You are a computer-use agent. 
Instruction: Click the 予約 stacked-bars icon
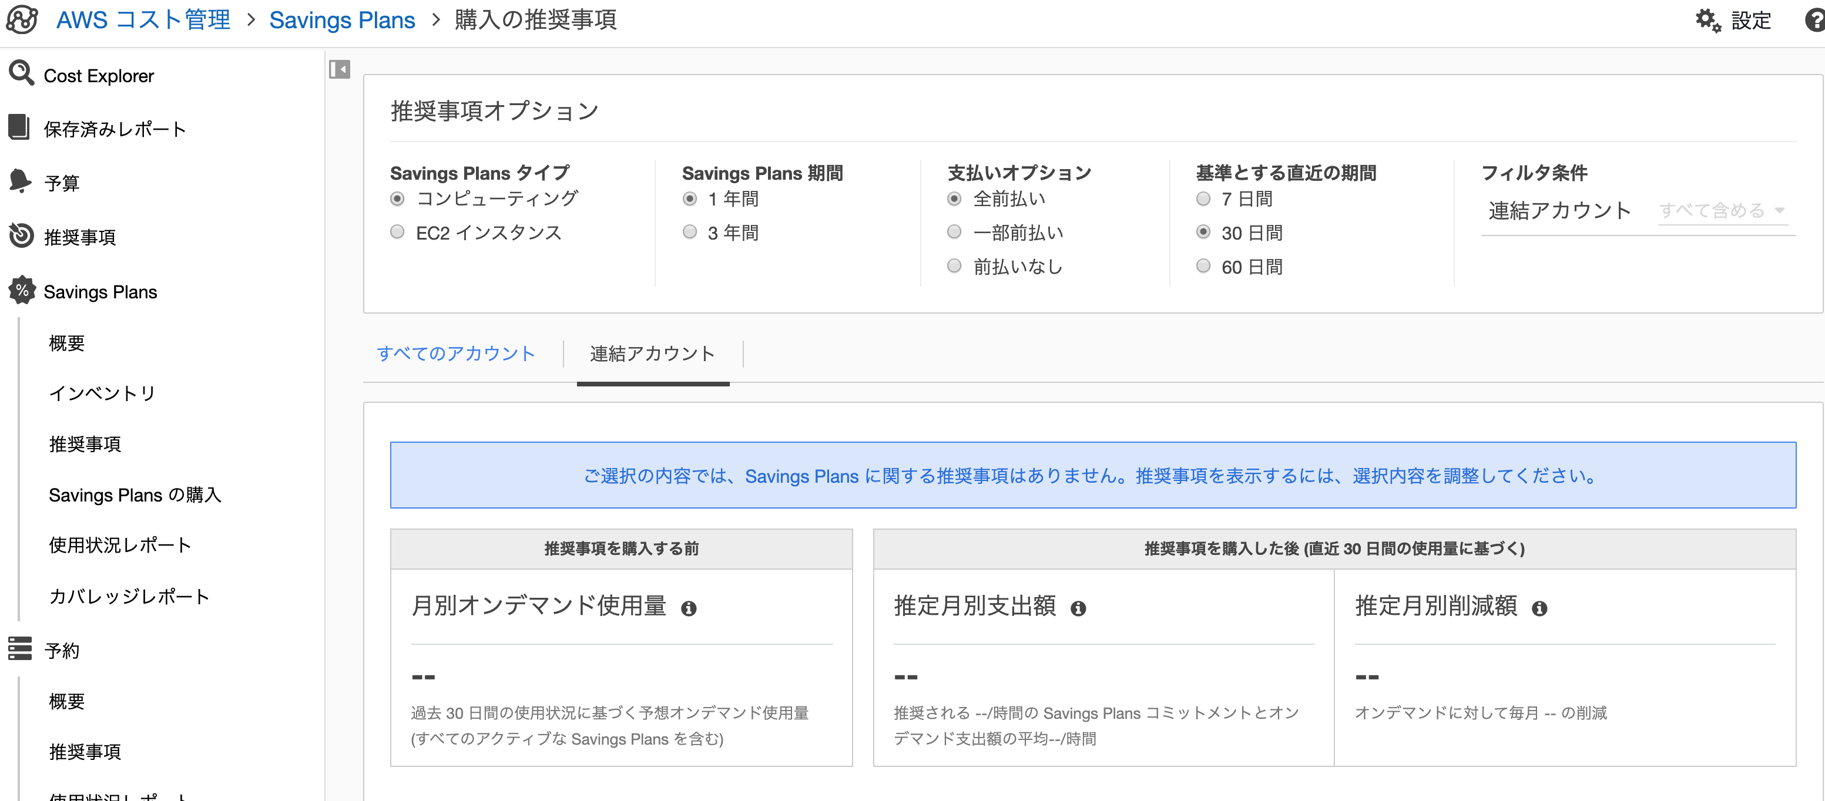pyautogui.click(x=20, y=648)
